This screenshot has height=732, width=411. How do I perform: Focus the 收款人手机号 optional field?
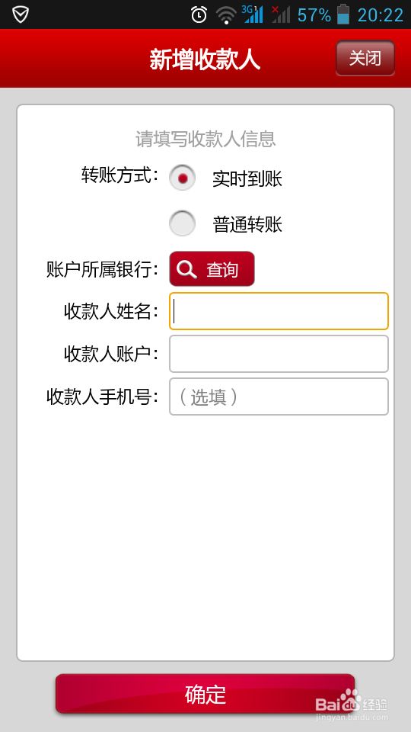tap(279, 396)
